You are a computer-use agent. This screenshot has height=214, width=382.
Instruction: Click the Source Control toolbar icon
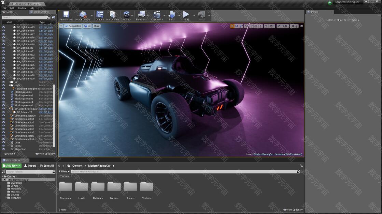click(x=82, y=15)
